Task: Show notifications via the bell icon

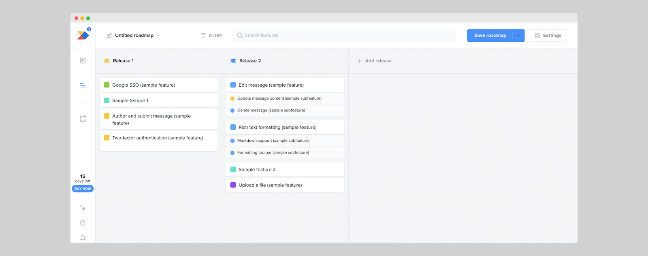Action: pyautogui.click(x=83, y=238)
